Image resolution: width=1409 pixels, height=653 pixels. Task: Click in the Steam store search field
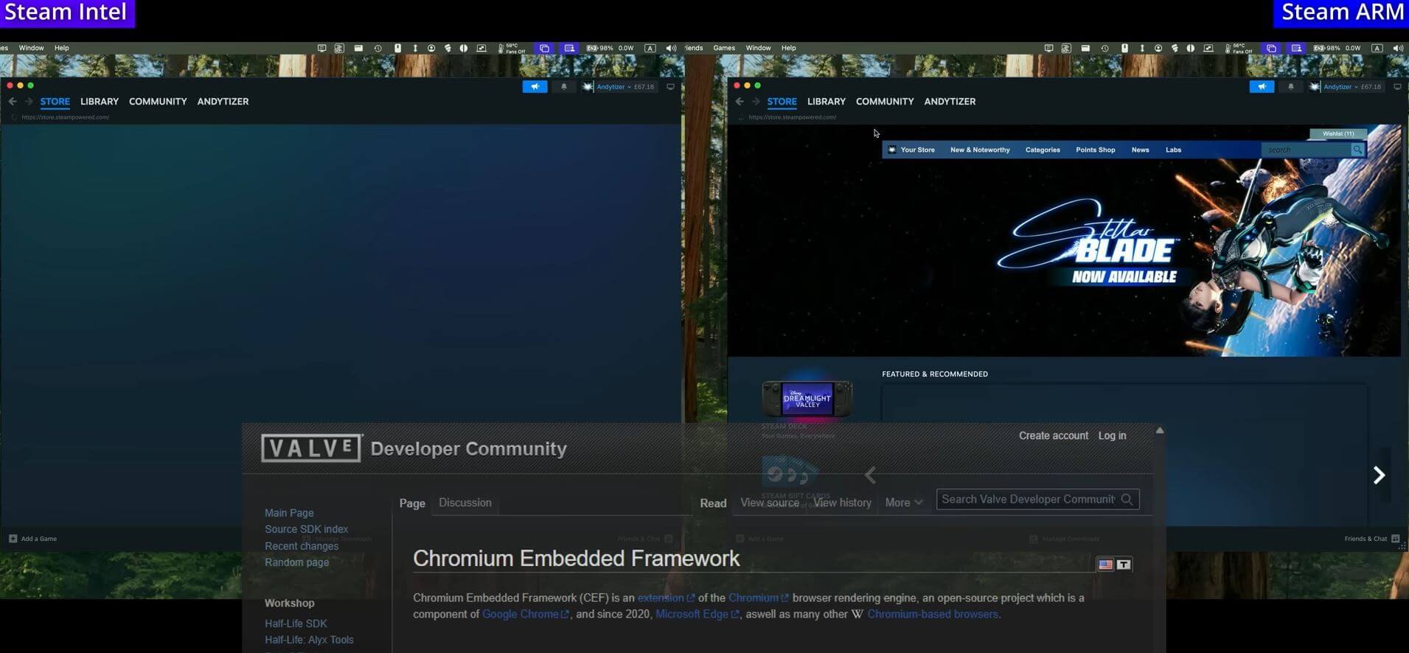[1306, 150]
